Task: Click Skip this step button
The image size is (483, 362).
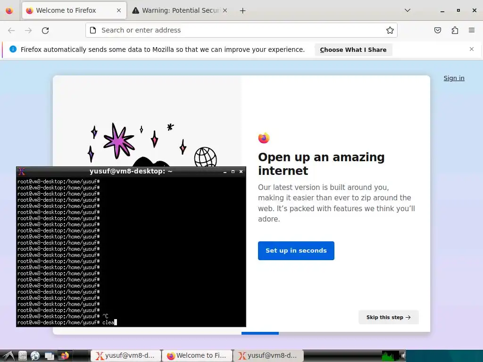Action: 389,317
